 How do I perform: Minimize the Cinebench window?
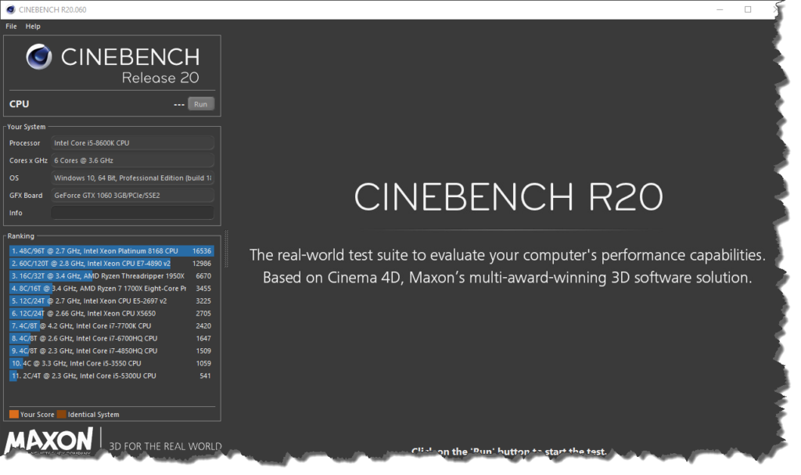click(720, 9)
